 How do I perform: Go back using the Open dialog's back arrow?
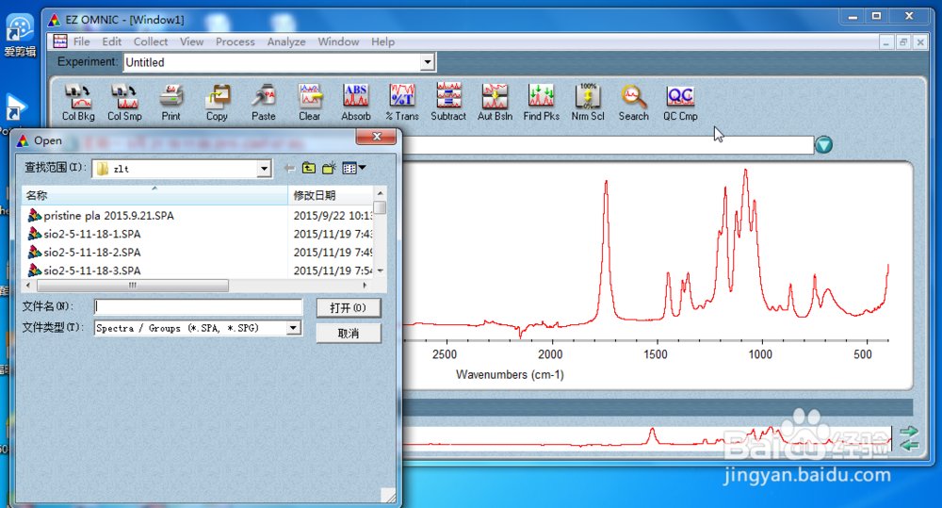(x=289, y=169)
